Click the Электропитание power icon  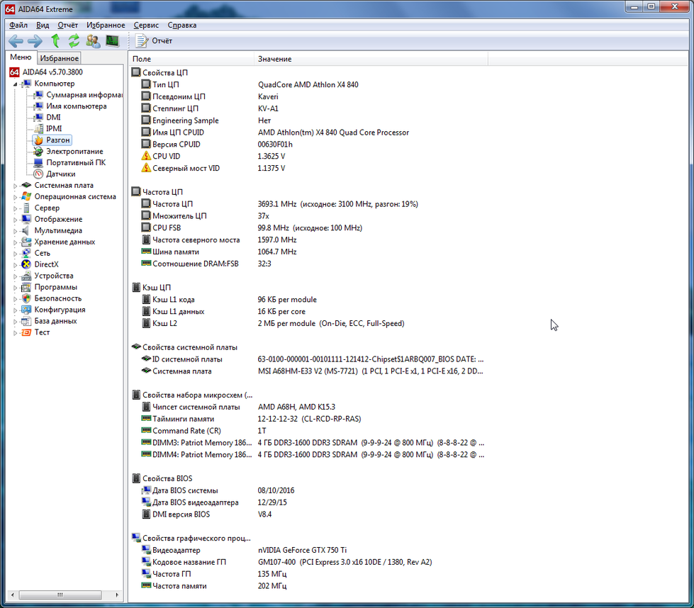(39, 152)
